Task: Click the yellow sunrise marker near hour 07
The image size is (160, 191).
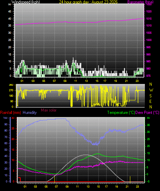Action: 55,179
